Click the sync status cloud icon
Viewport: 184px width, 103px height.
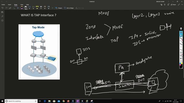161,5
